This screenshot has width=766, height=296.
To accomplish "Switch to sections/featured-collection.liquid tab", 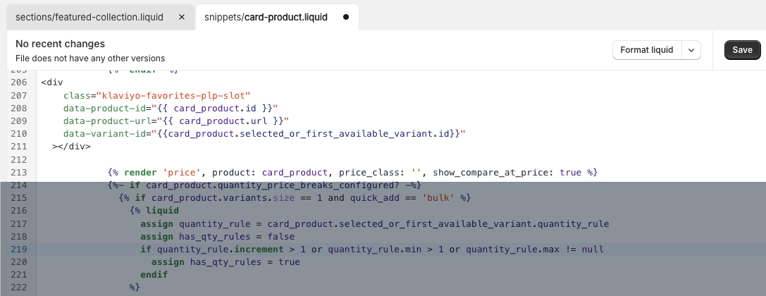I will tap(89, 17).
